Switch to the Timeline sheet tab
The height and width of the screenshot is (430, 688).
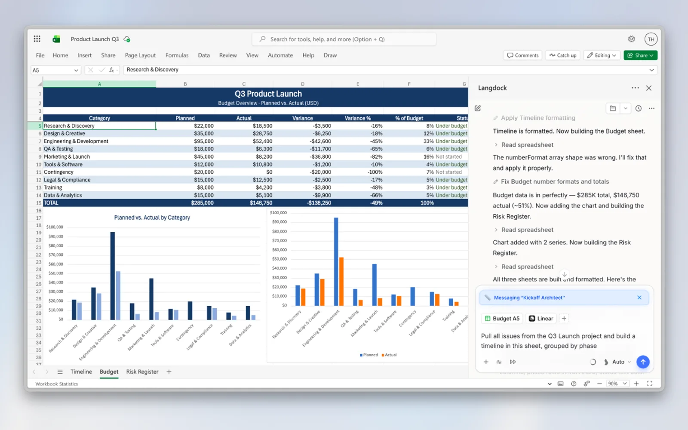click(81, 372)
